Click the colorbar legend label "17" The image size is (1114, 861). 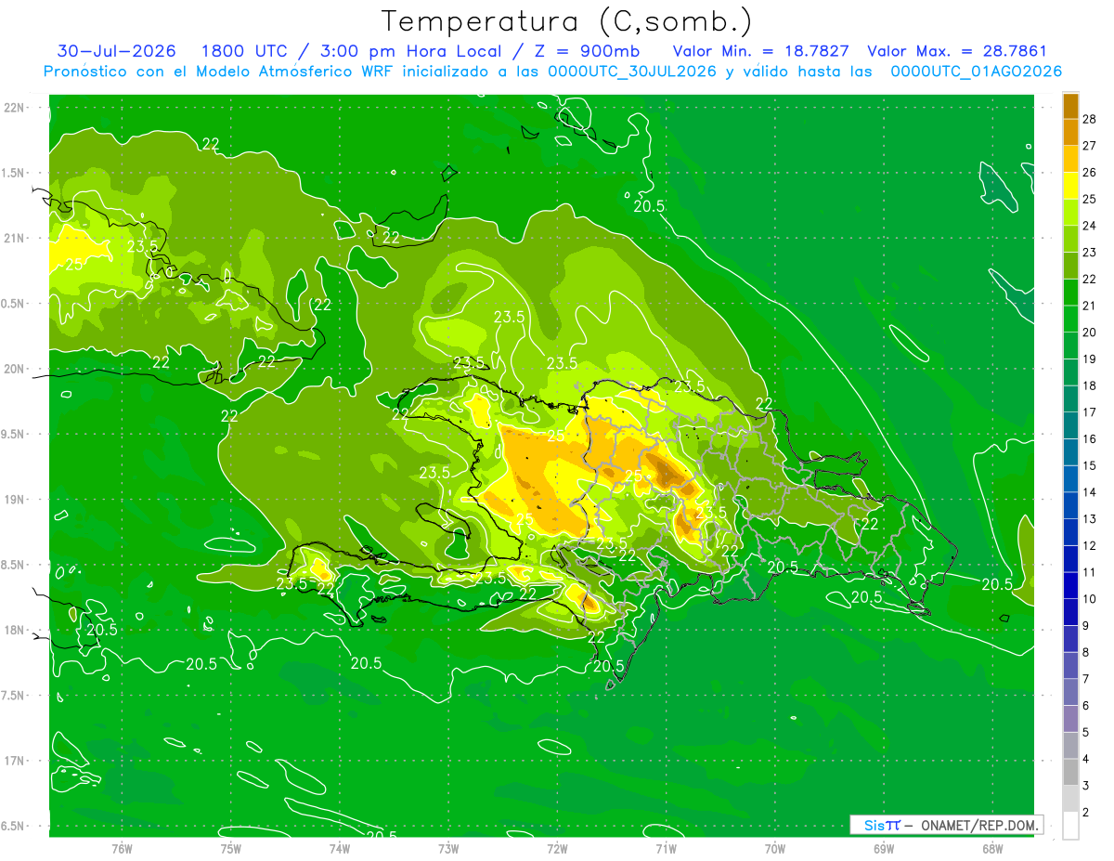coord(1090,412)
